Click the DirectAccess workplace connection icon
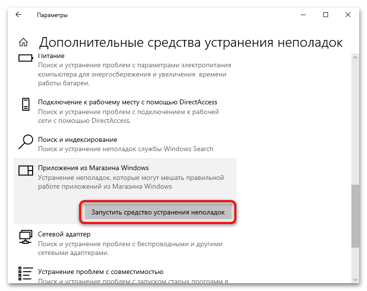Screen dimensions: 367x291 pos(26,104)
